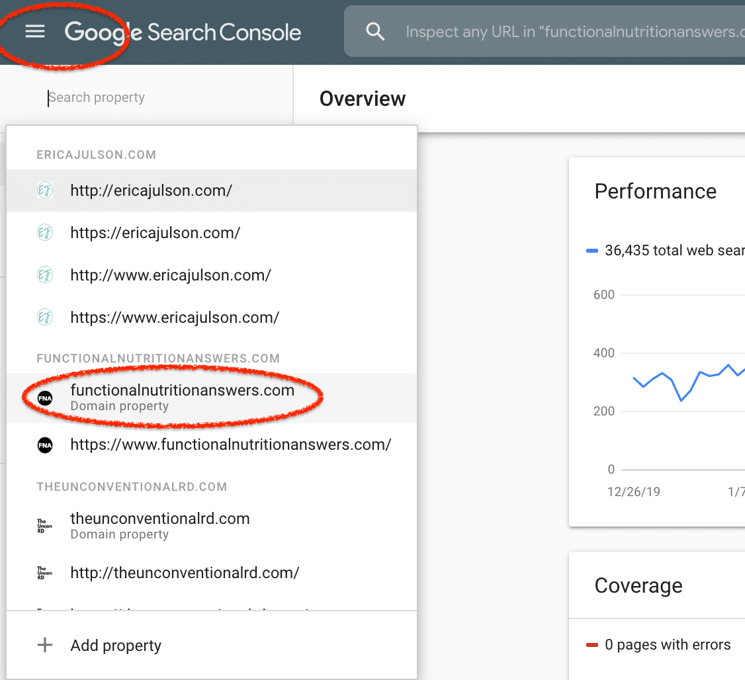Select the EJ favicon beside http://ericajulson.com/
The image size is (745, 680).
44,190
